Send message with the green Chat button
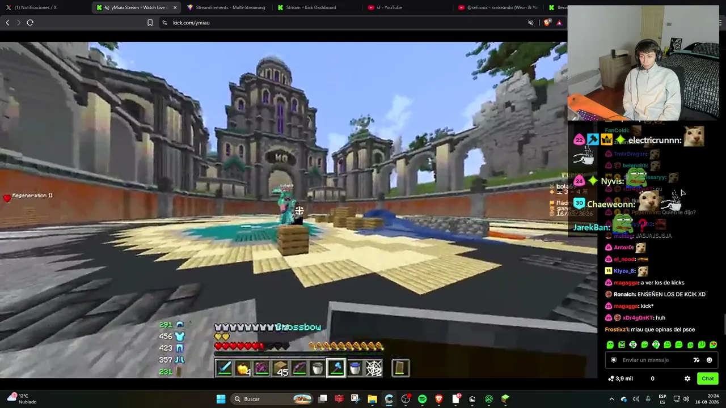The width and height of the screenshot is (726, 408). [708, 379]
